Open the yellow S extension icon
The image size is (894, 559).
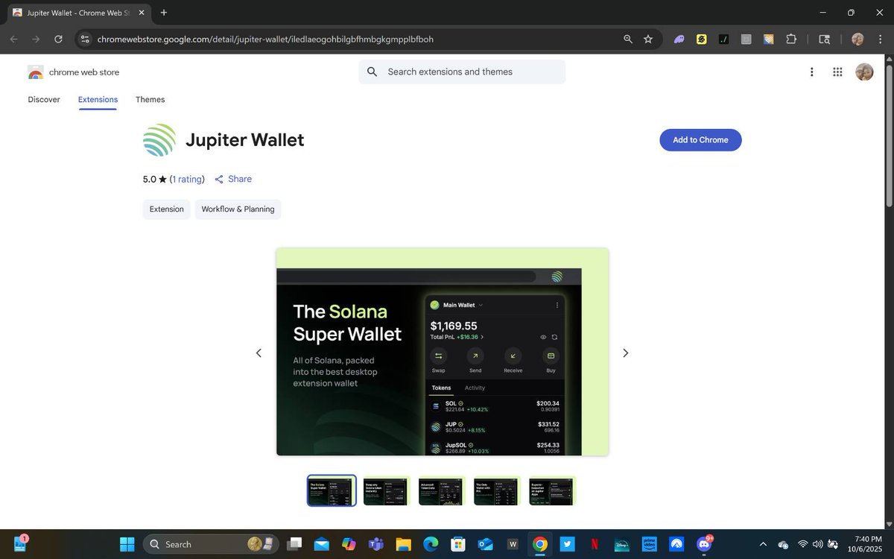[701, 39]
